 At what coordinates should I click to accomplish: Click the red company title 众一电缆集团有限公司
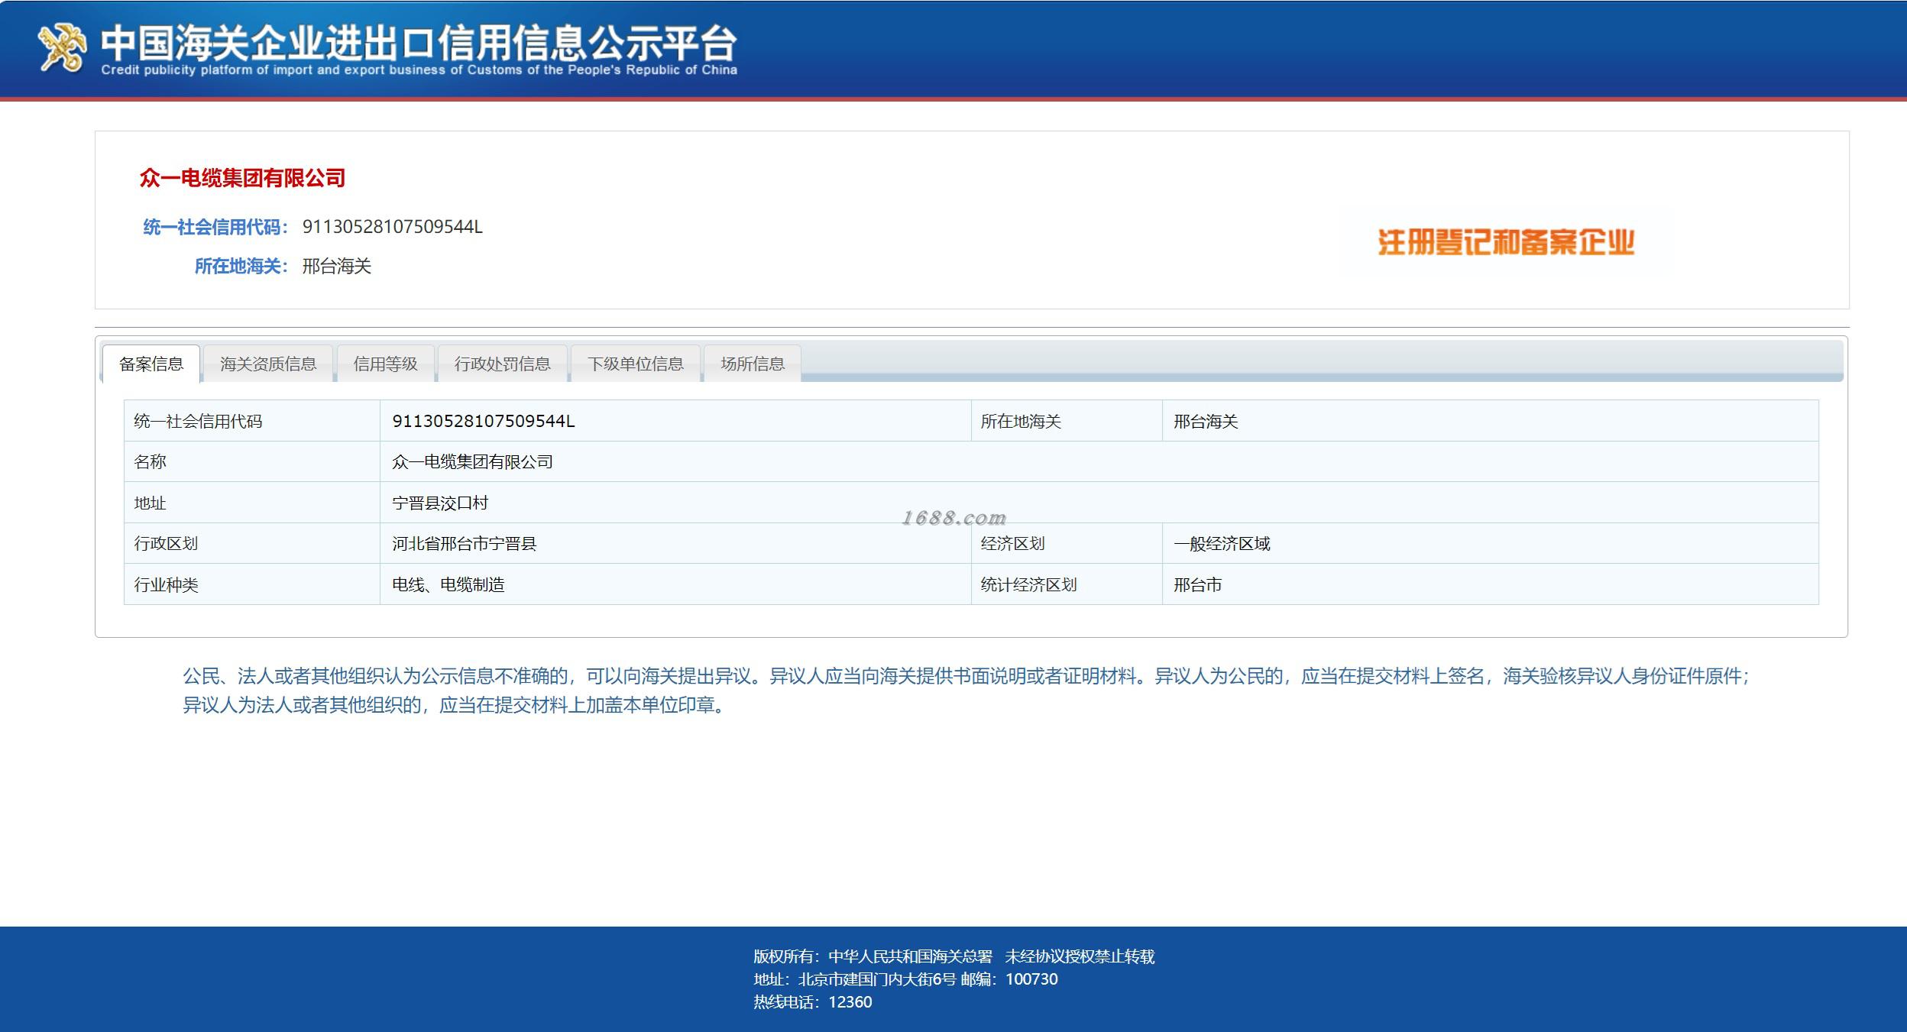pos(243,178)
